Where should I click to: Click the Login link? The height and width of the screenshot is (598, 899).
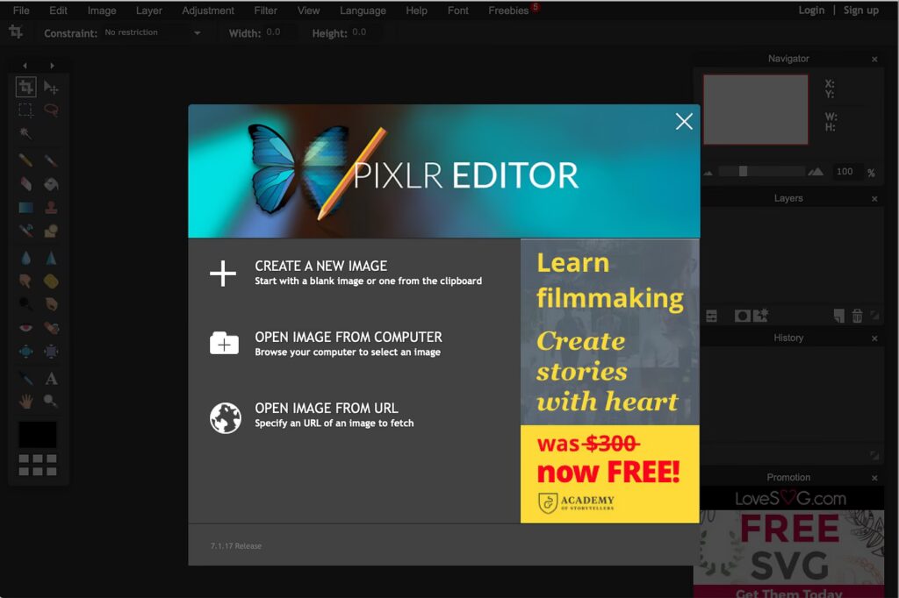pos(811,11)
